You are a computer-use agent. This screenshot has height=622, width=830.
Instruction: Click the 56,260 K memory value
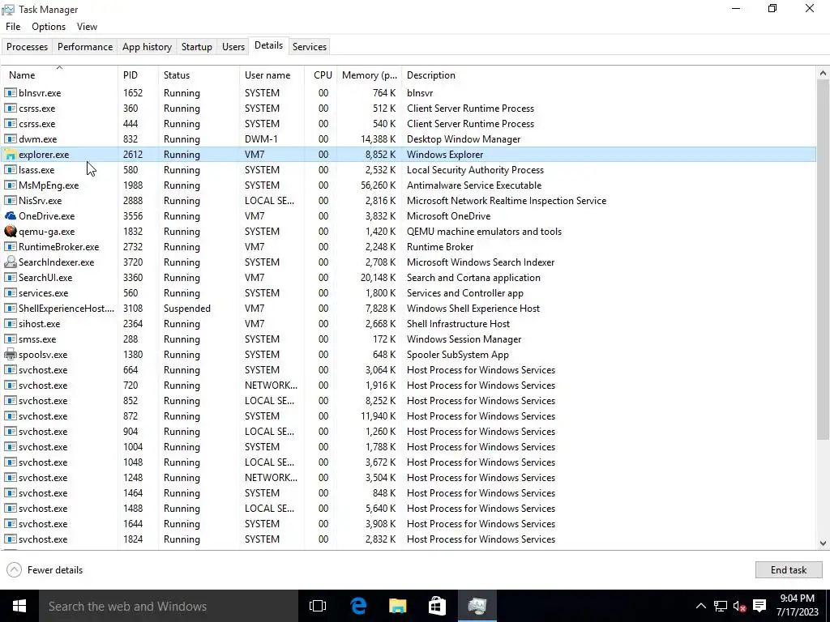[378, 185]
